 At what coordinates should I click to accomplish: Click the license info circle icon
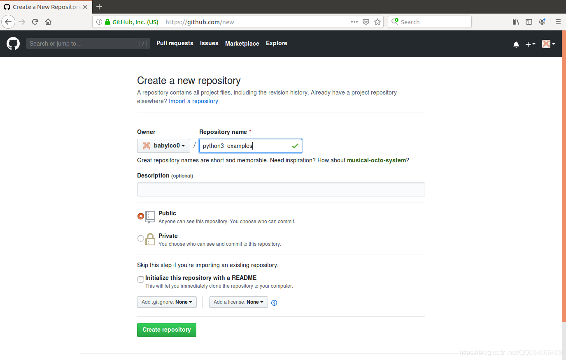point(274,303)
